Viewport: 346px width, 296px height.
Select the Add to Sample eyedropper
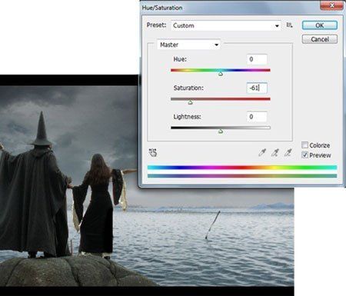pyautogui.click(x=275, y=152)
